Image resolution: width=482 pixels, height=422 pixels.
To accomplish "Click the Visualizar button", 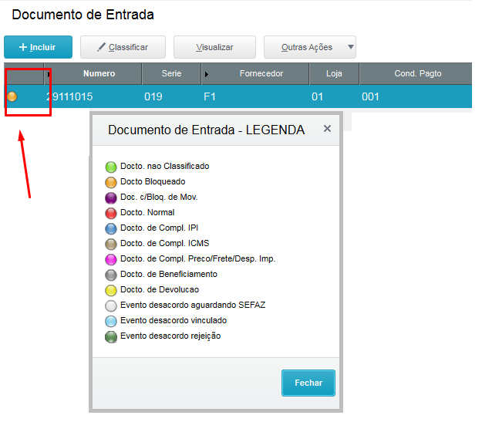I will pos(214,47).
